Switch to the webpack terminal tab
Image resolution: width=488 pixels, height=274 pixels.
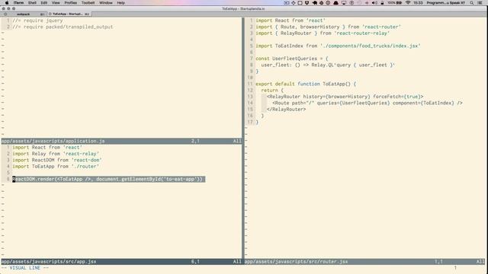tap(24, 14)
